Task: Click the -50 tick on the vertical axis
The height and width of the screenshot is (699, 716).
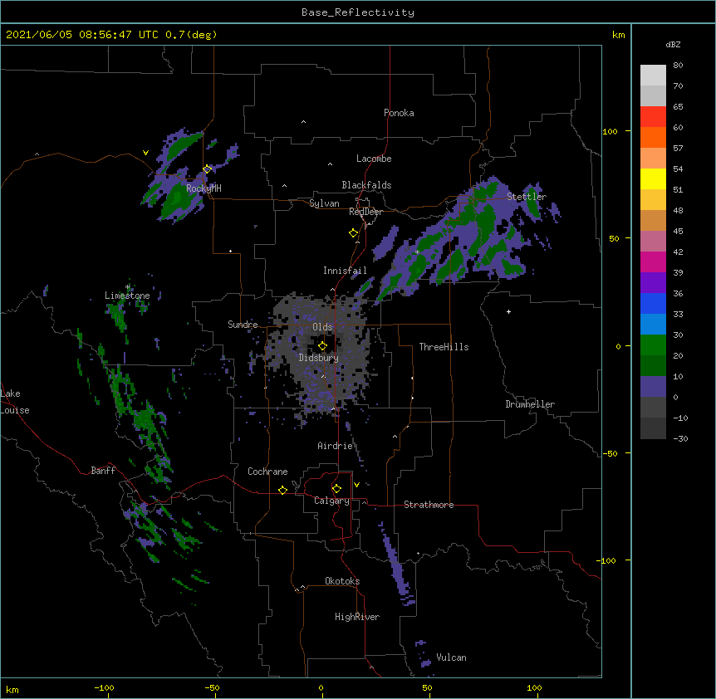Action: pyautogui.click(x=610, y=453)
